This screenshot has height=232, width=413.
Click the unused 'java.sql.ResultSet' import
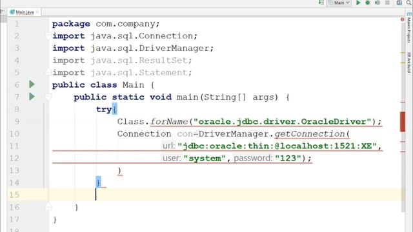coord(139,61)
